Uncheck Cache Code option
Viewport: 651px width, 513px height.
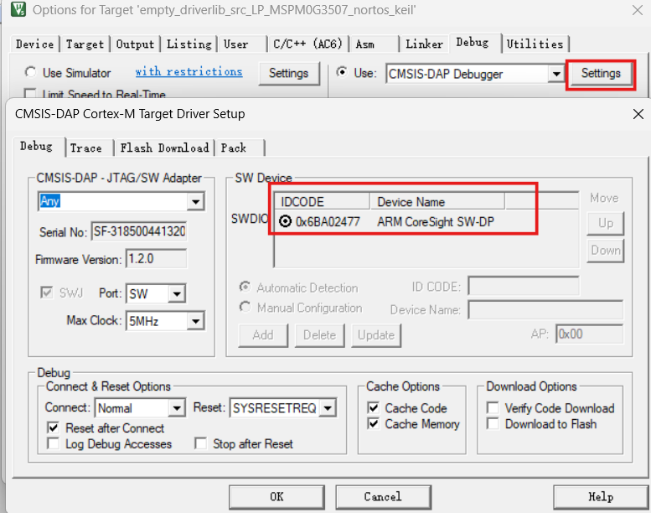click(374, 407)
